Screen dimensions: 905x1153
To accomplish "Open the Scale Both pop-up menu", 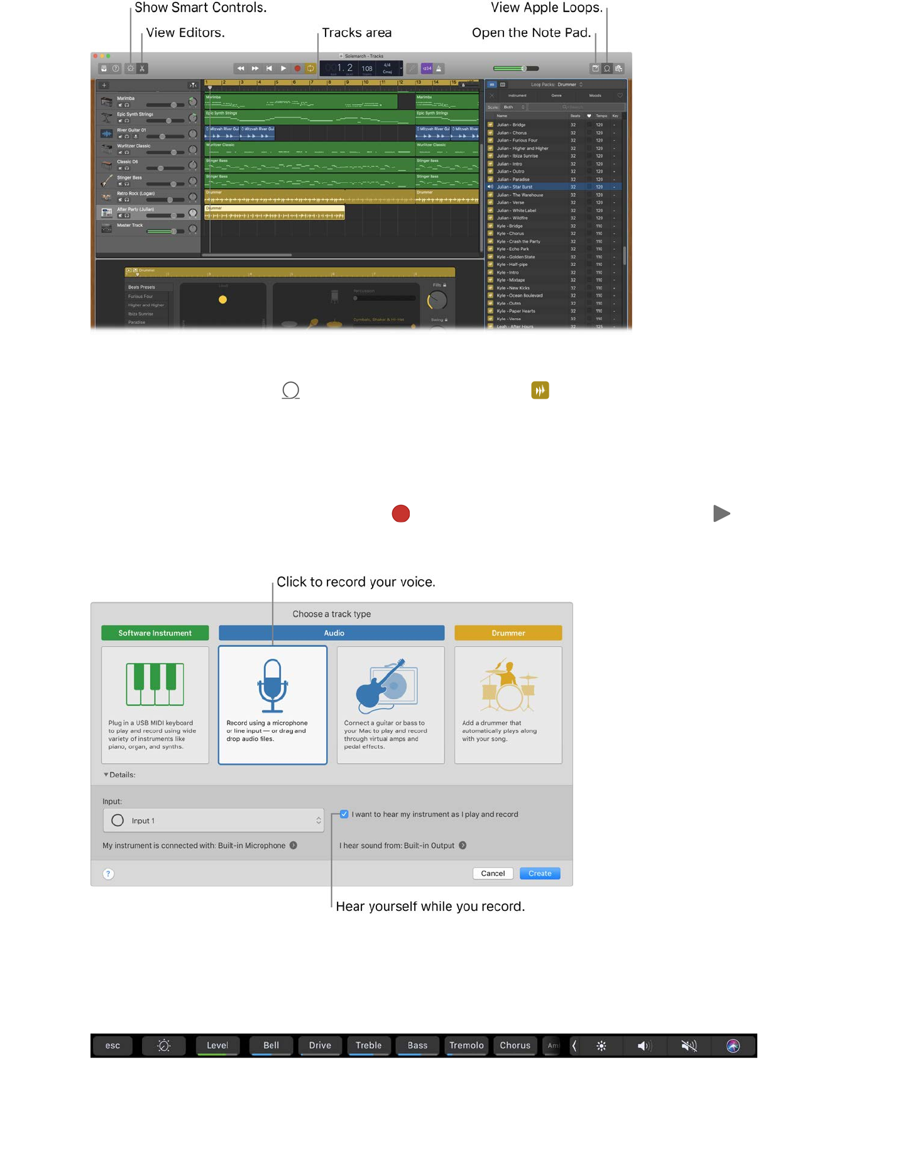I will (x=513, y=107).
